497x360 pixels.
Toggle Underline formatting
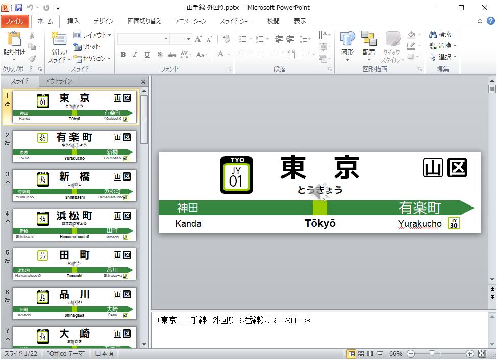(147, 55)
